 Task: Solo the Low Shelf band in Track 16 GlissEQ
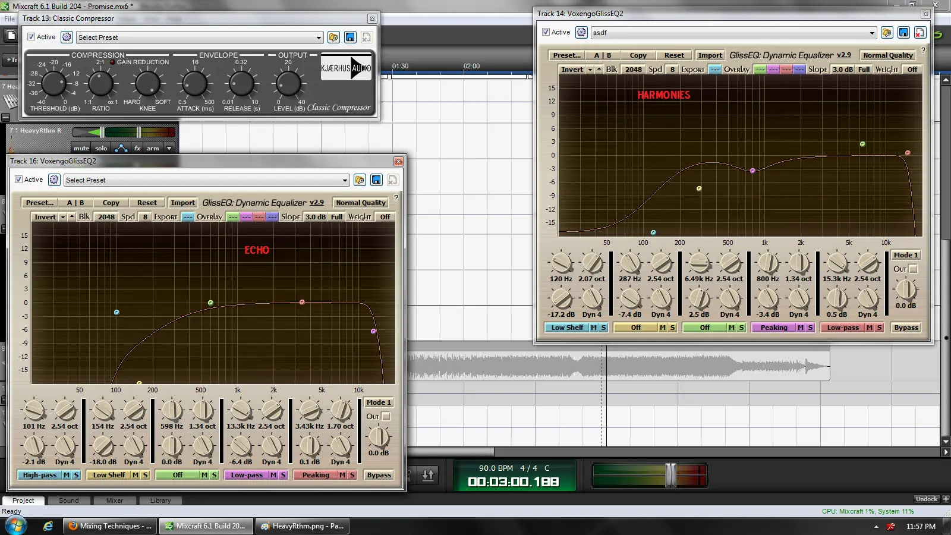[x=145, y=475]
